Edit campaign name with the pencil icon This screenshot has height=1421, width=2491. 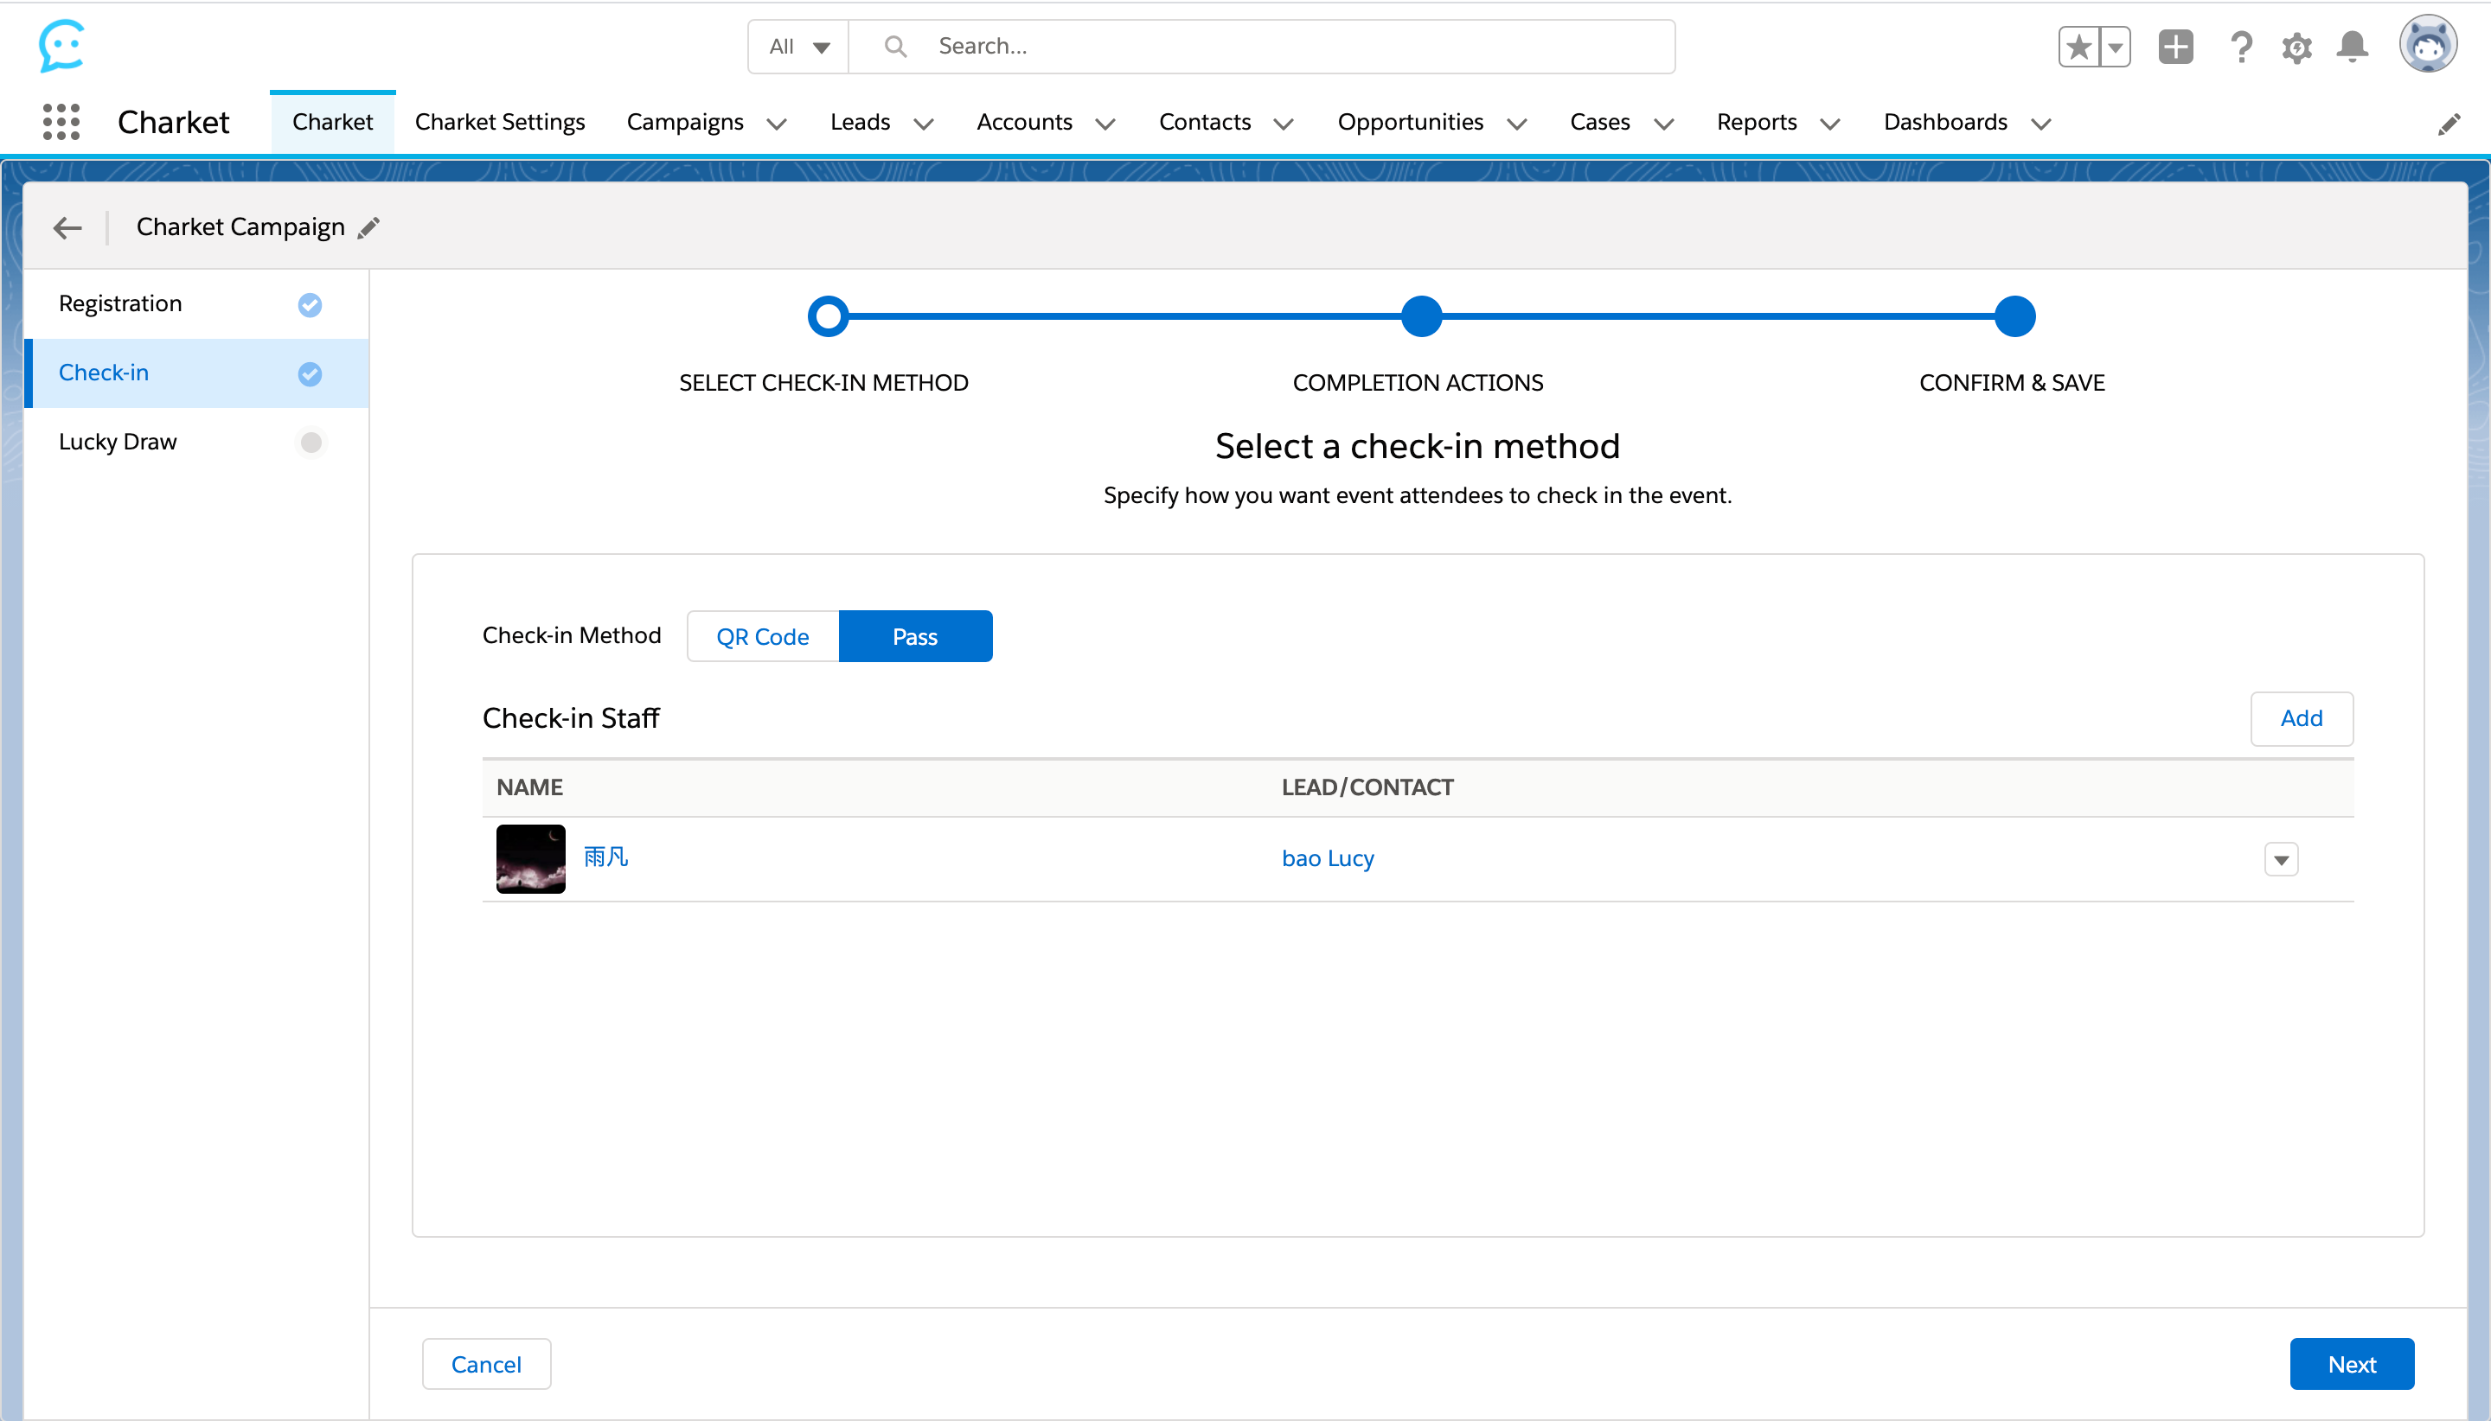click(x=368, y=227)
